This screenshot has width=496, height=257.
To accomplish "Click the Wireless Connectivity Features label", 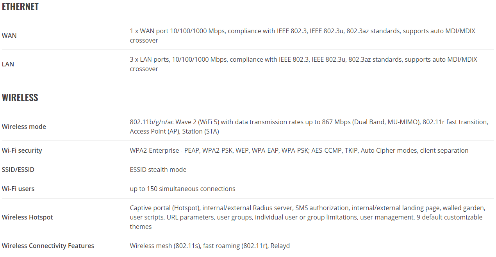I will pos(48,246).
